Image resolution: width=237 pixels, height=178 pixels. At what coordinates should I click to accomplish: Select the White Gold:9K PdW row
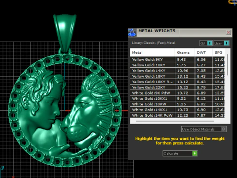pos(177,93)
